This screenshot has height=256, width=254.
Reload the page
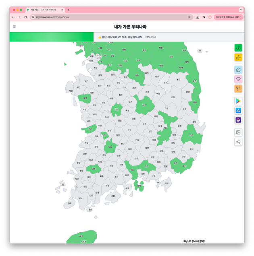pyautogui.click(x=25, y=17)
